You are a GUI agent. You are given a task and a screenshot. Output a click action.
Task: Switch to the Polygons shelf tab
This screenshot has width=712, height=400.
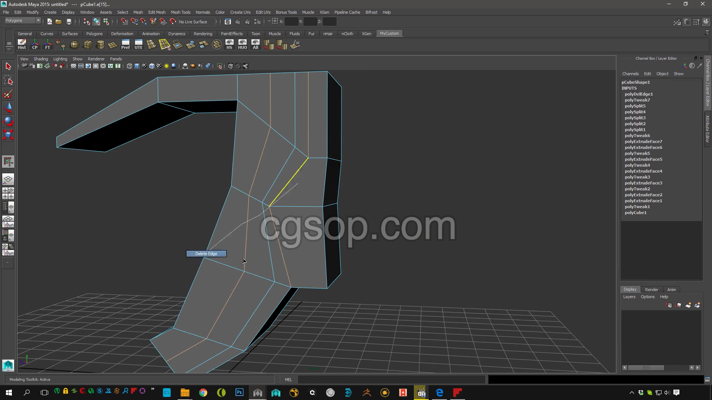pos(94,34)
